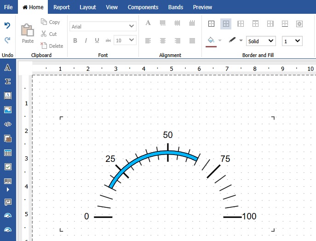Insert an Image component from sidebar
Screen dimensions: 316x241
click(x=7, y=110)
